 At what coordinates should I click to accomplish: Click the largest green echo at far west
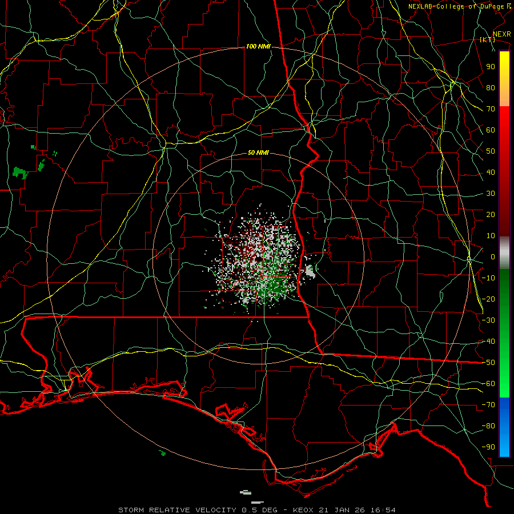click(19, 172)
